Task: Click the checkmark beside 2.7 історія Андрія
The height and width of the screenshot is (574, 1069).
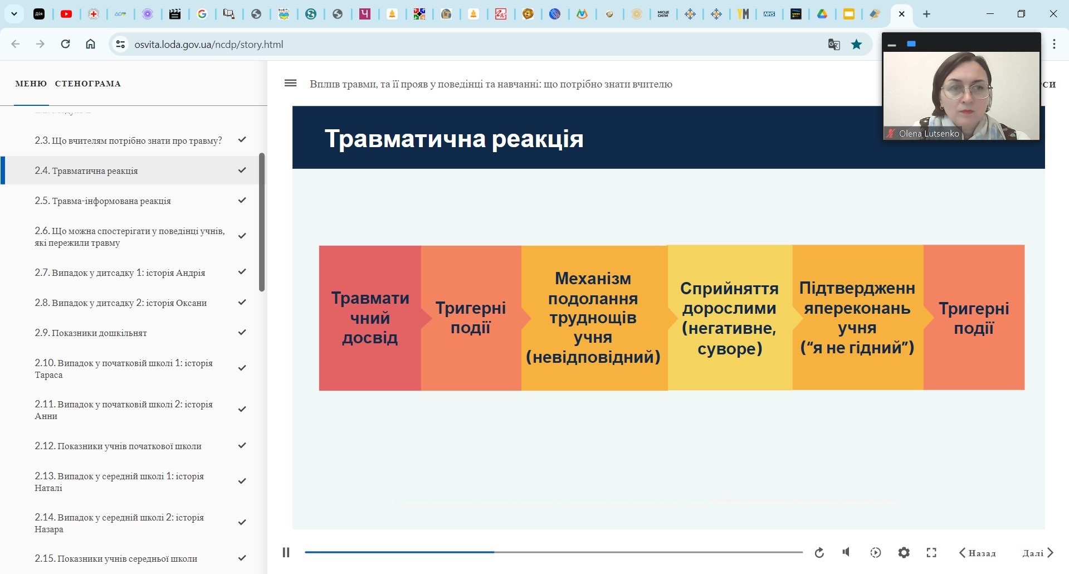Action: click(242, 272)
